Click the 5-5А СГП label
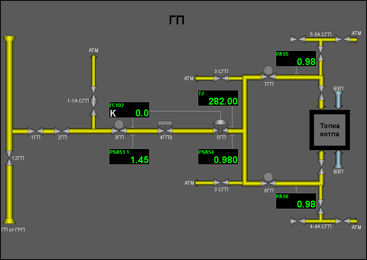This screenshot has width=367, height=260. coord(321,35)
